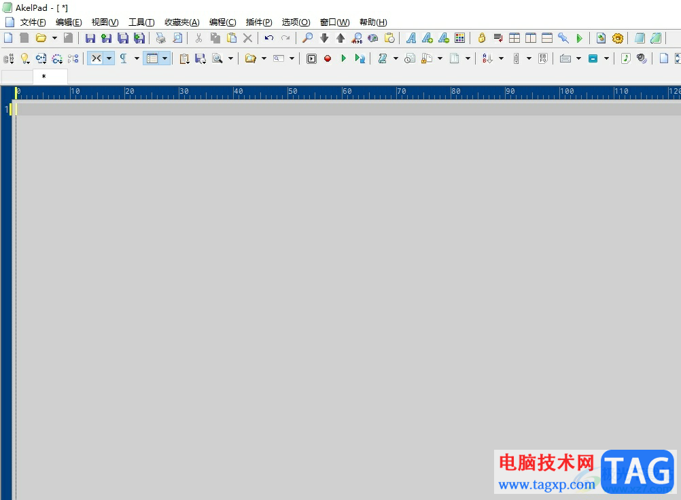Toggle read-only padlock icon
The height and width of the screenshot is (500, 681).
(x=482, y=38)
